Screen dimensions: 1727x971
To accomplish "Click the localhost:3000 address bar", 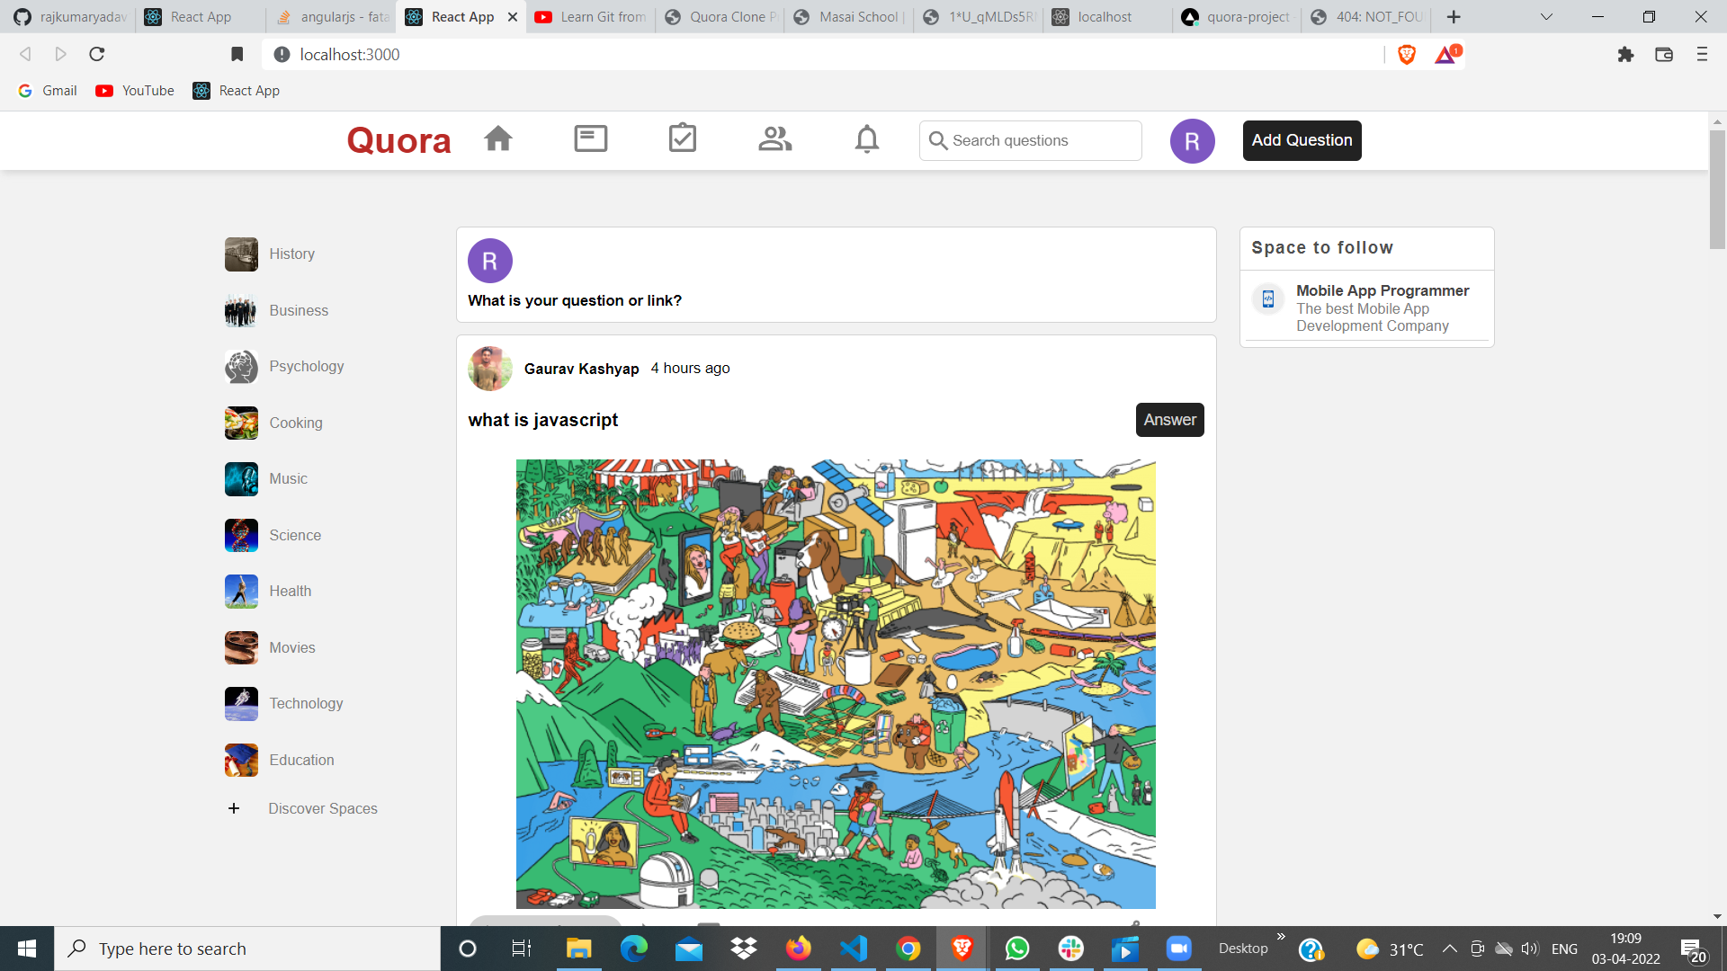I will 823,54.
